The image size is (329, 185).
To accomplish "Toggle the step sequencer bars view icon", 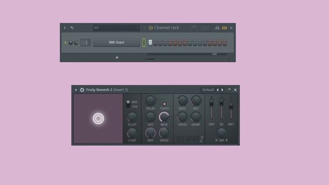I will (x=225, y=28).
